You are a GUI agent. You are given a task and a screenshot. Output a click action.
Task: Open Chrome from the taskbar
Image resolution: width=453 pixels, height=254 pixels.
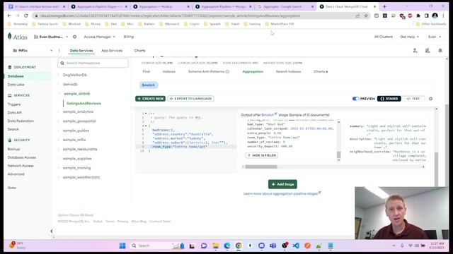pyautogui.click(x=239, y=246)
